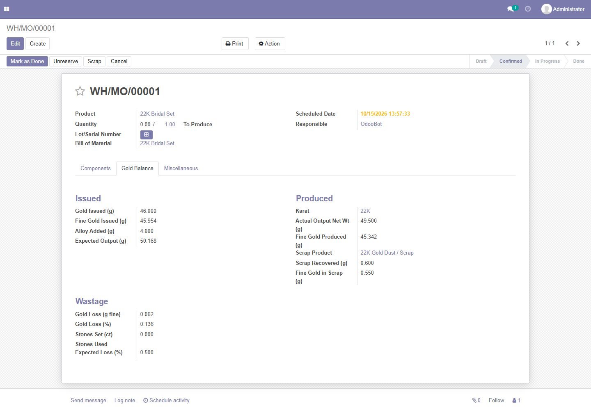Click Schedule activity
The image size is (591, 410).
tap(166, 401)
